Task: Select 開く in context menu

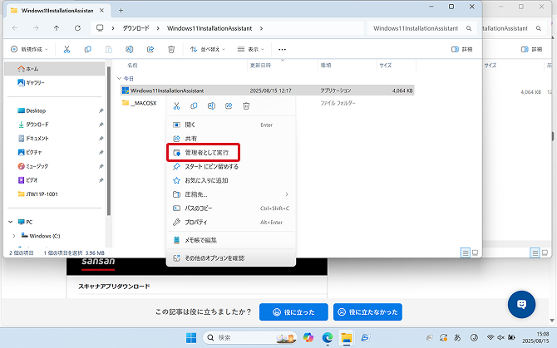Action: click(231, 125)
